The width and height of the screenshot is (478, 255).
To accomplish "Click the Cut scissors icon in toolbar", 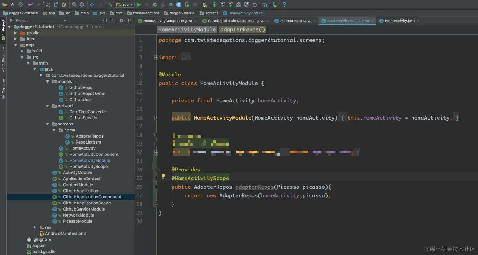I will coord(48,4).
